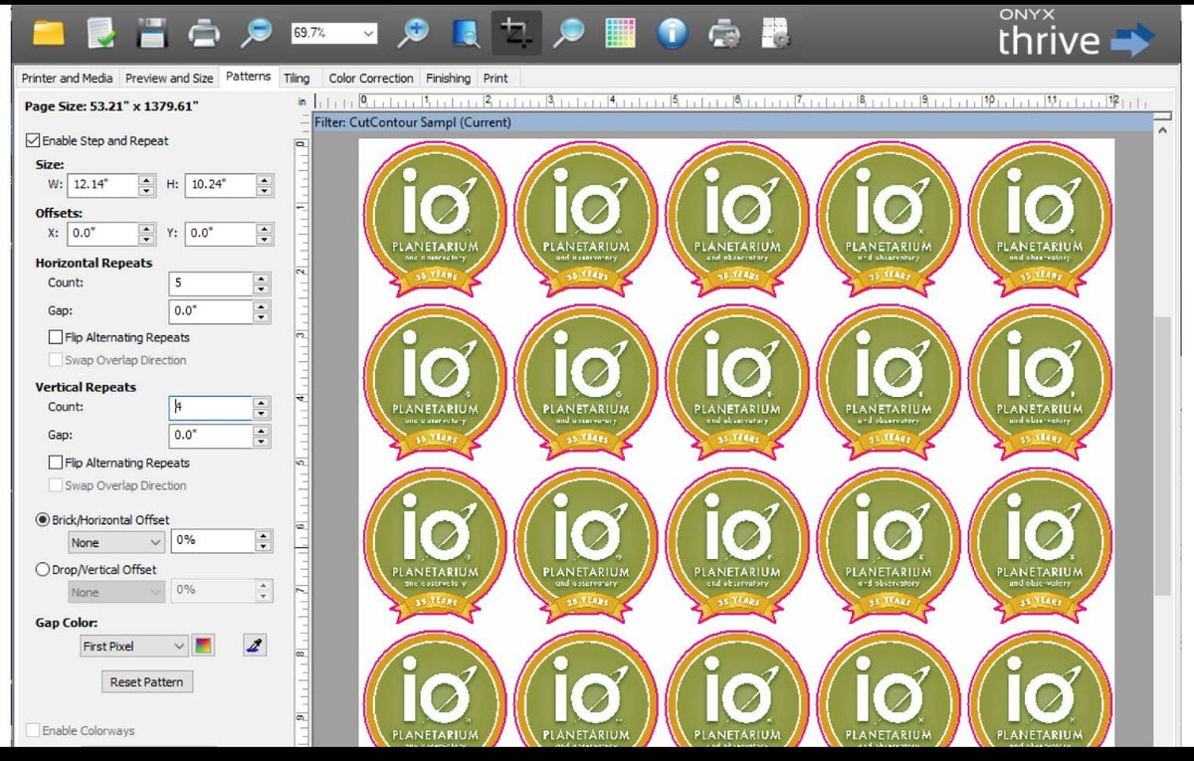The image size is (1194, 761).
Task: Open the zoom percentage dropdown
Action: click(x=369, y=34)
